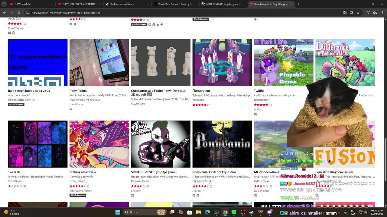Open the green Kick app on taskbar
Screen dimensions: 387x217
234,212
